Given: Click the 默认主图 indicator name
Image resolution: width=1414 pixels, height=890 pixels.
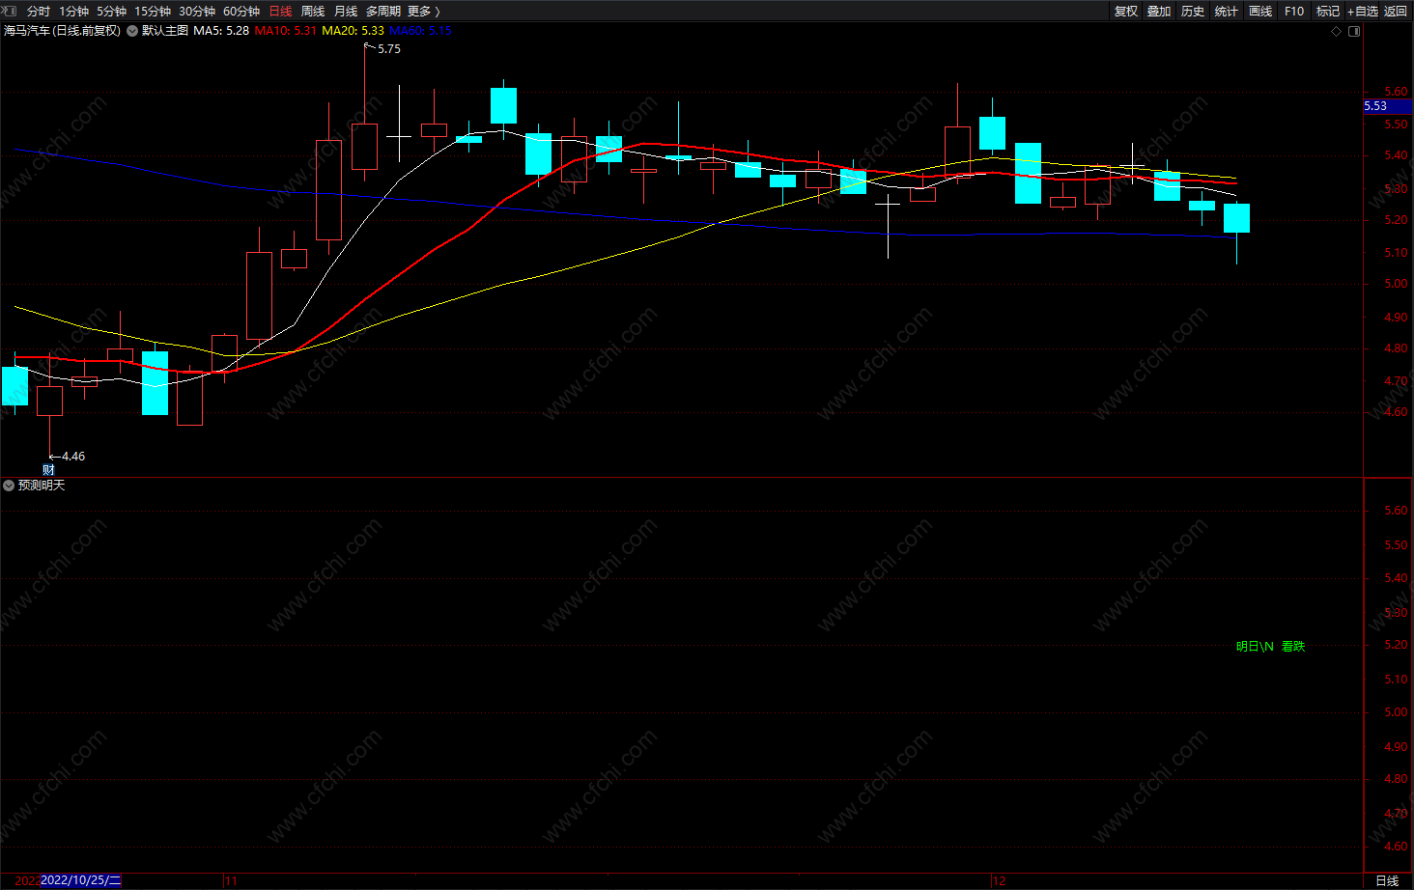Looking at the screenshot, I should [x=165, y=31].
